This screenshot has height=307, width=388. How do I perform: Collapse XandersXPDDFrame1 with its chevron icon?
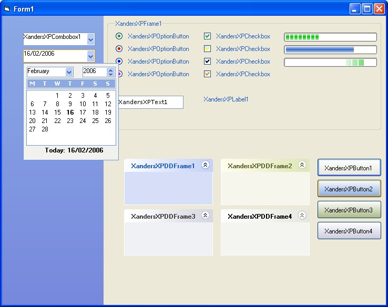[x=205, y=165]
